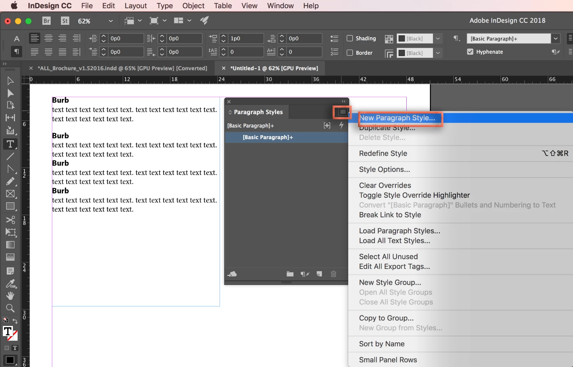The image size is (573, 367).
Task: Open Adobe Bridge via Br icon
Action: (47, 21)
